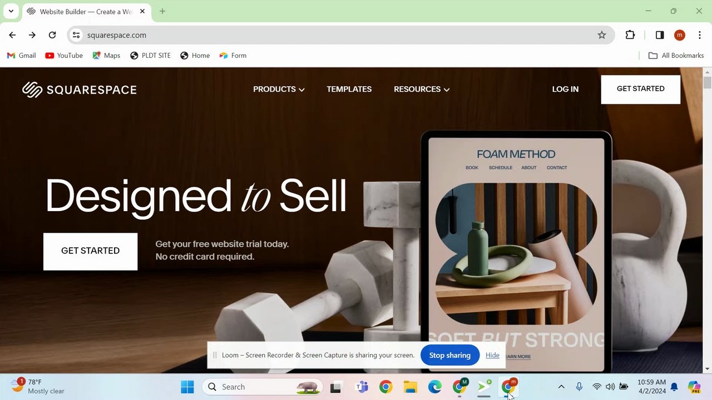Click Stop sharing button

tap(449, 355)
